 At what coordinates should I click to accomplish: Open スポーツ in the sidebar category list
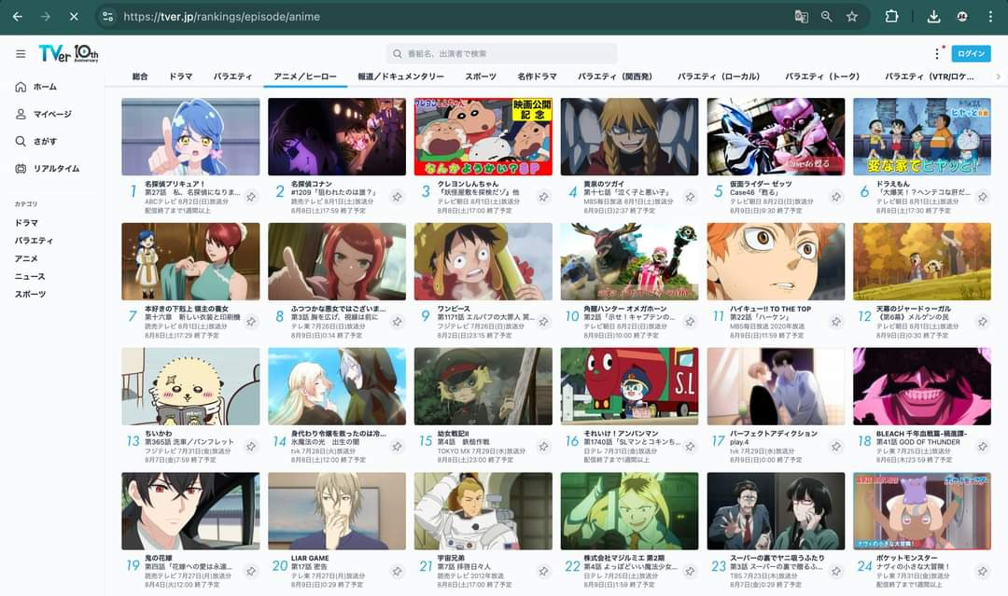pos(30,294)
